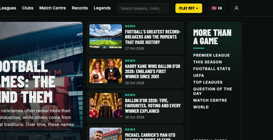The width and height of the screenshot is (273, 140).
Task: Select the Records menu item
Action: point(80,8)
